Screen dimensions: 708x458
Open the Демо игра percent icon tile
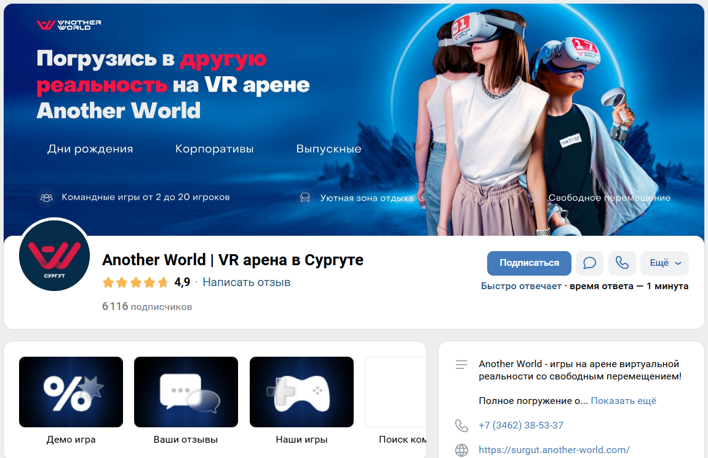[x=71, y=392]
